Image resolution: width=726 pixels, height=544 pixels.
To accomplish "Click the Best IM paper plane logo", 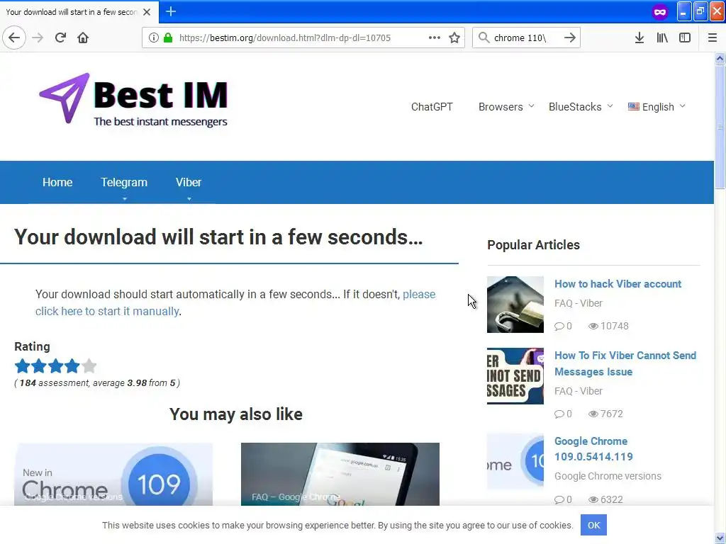I will point(65,98).
